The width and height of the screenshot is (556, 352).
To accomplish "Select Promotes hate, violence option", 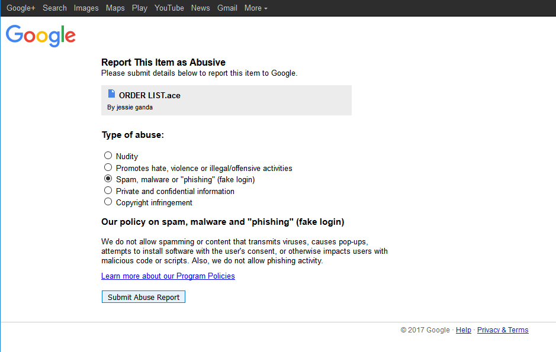I will (108, 167).
